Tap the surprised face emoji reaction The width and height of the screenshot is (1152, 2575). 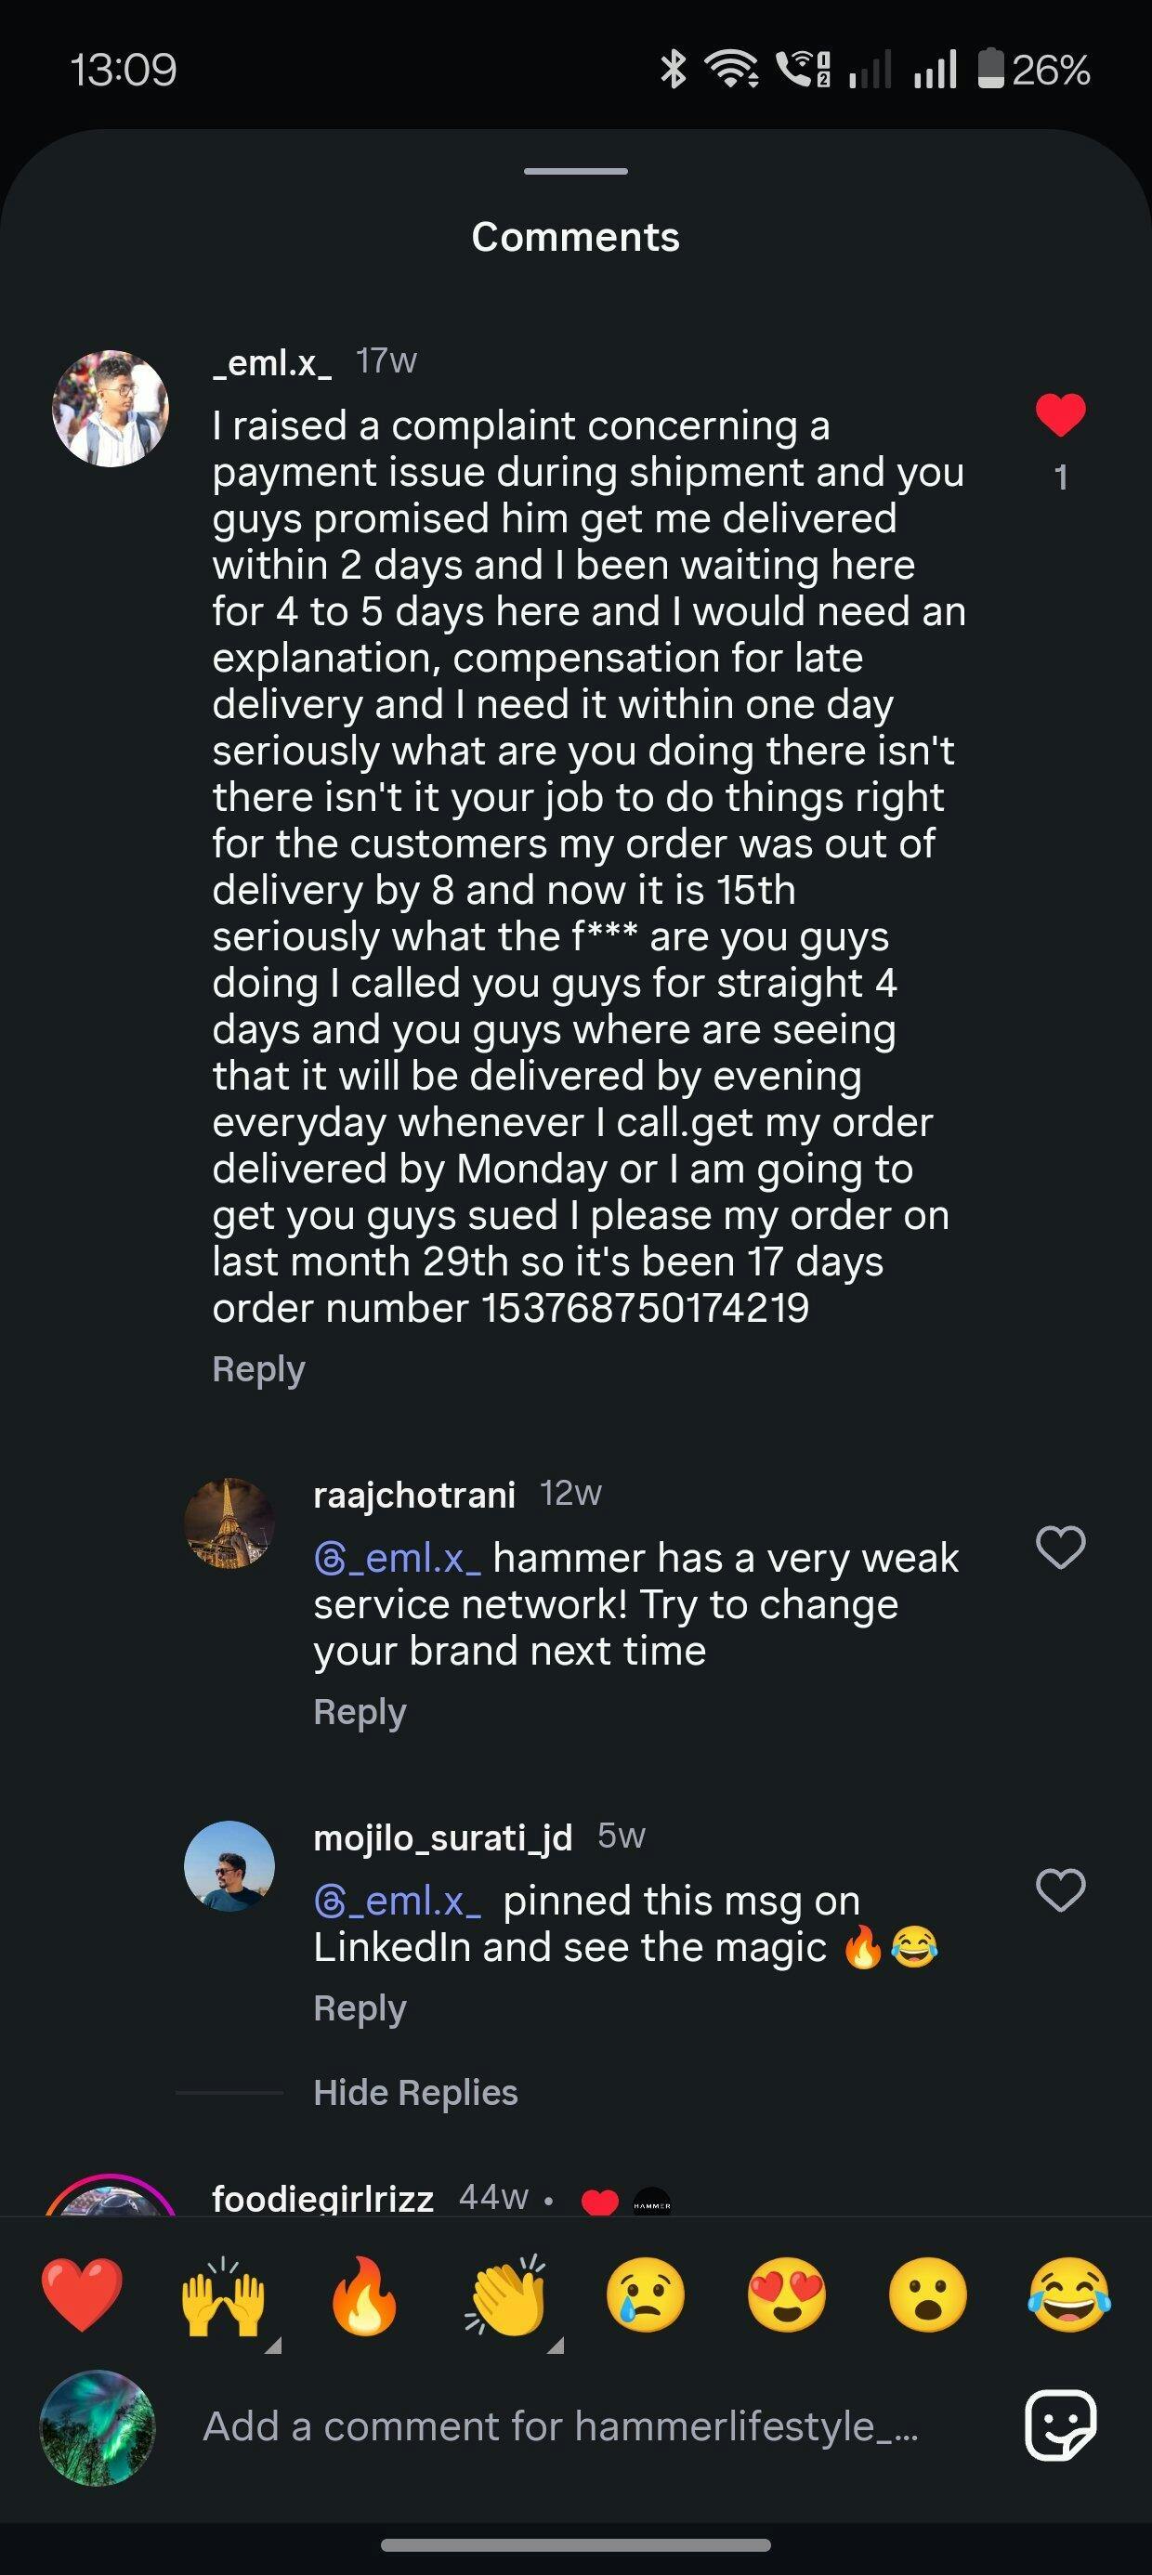(928, 2295)
